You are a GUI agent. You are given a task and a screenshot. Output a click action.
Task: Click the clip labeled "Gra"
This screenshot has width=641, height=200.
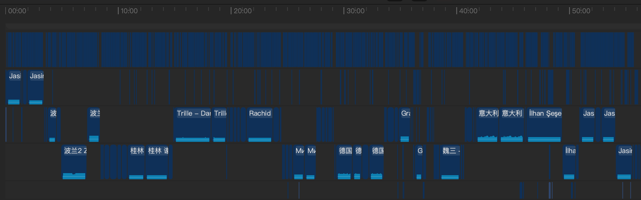(x=405, y=124)
